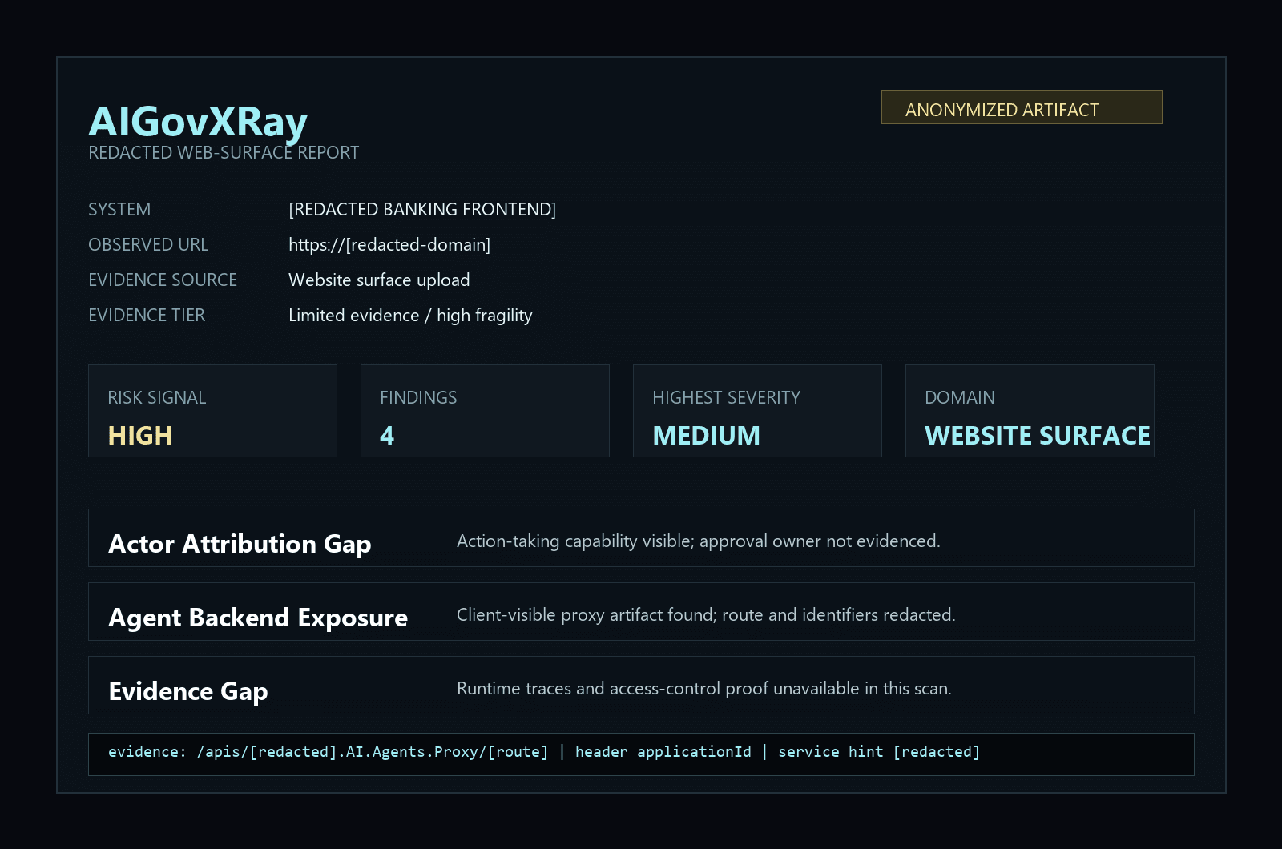Select Limited evidence / high fragility text
The height and width of the screenshot is (849, 1282).
(410, 315)
